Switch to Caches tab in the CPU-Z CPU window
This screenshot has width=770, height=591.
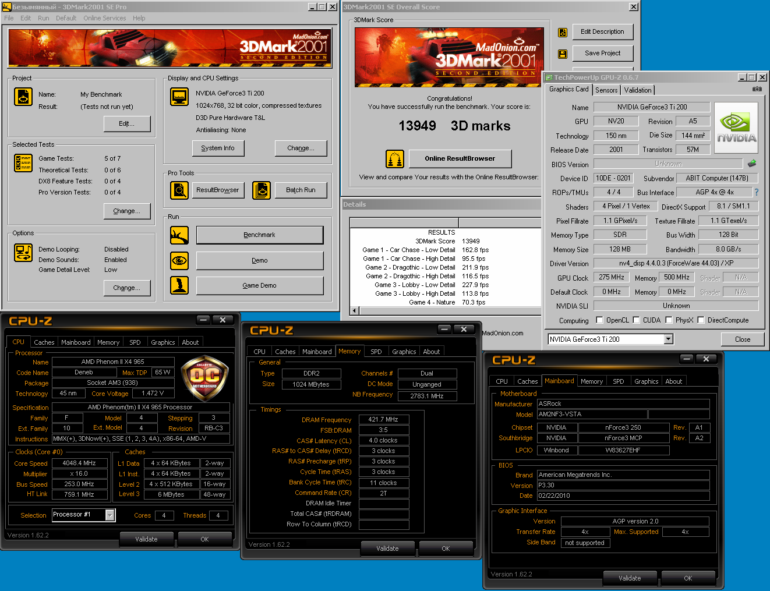click(x=44, y=342)
